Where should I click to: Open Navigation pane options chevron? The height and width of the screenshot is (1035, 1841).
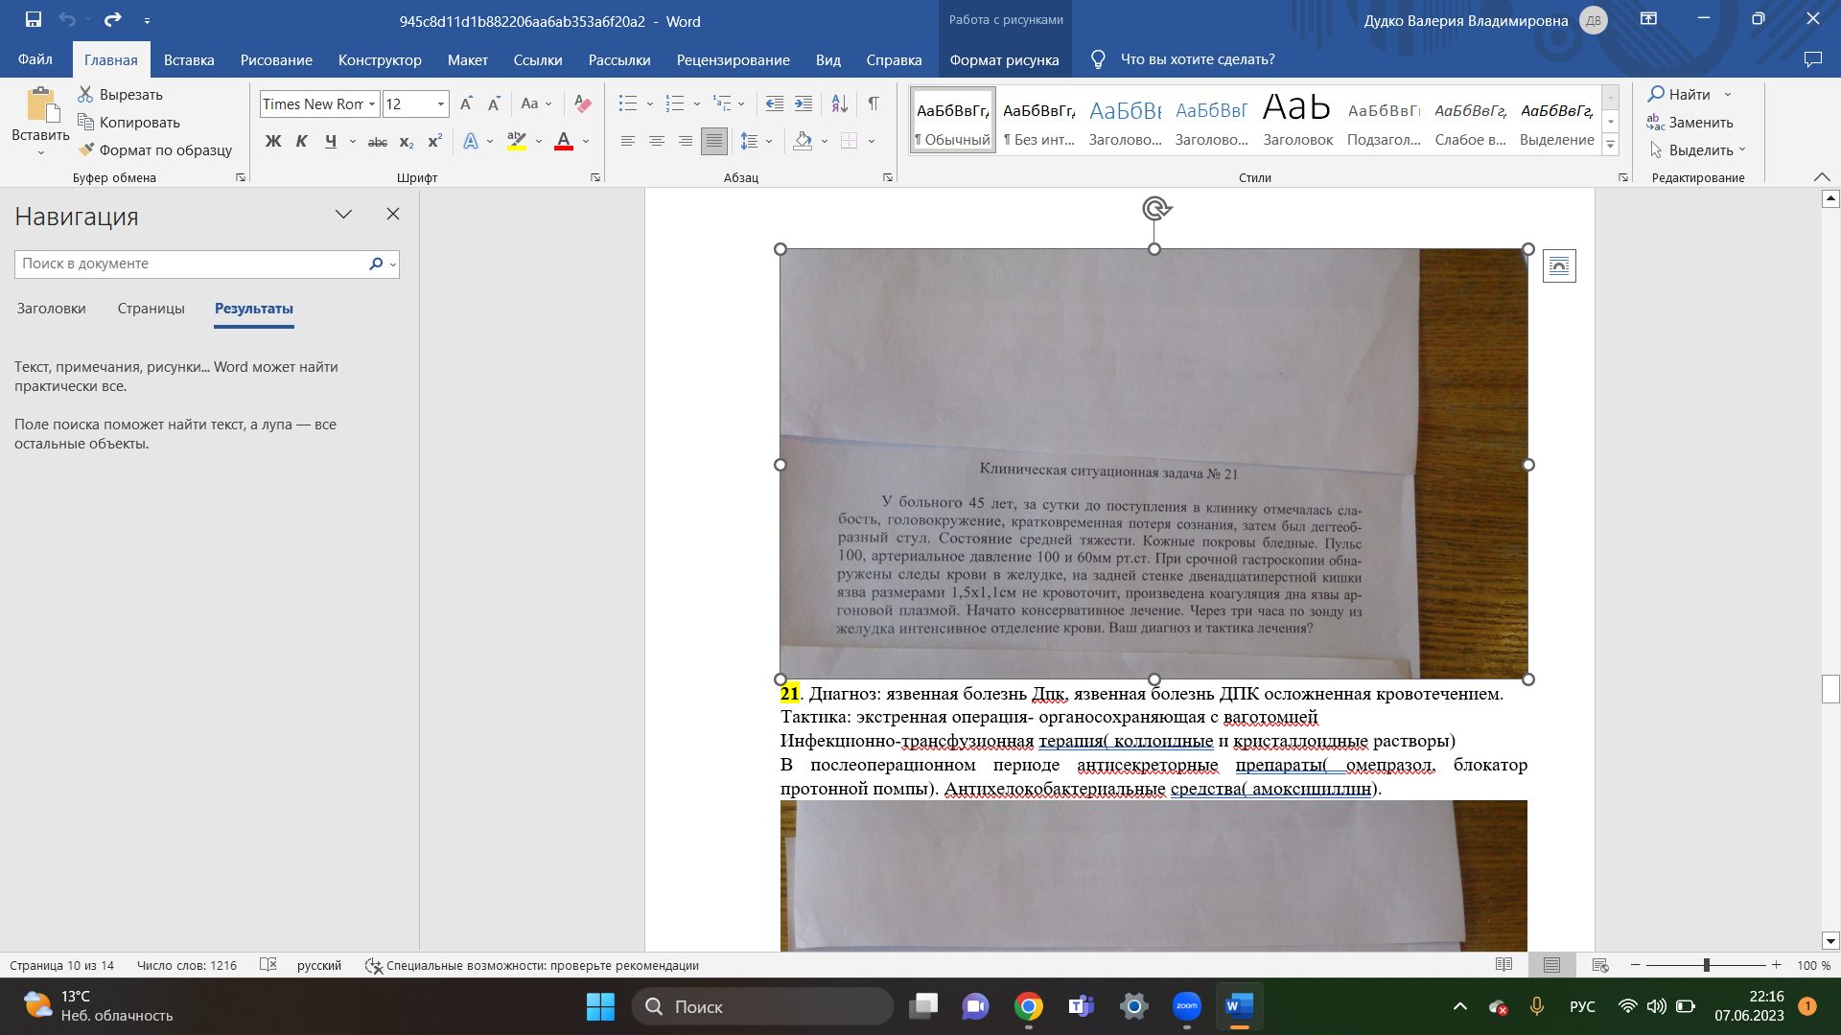click(343, 214)
